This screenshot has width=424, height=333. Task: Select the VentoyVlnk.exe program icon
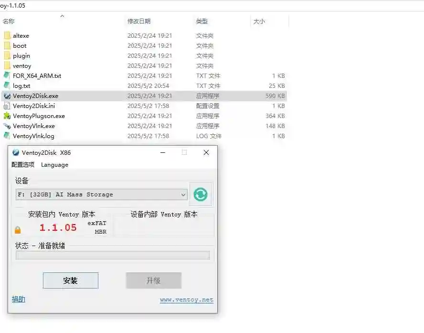point(8,126)
